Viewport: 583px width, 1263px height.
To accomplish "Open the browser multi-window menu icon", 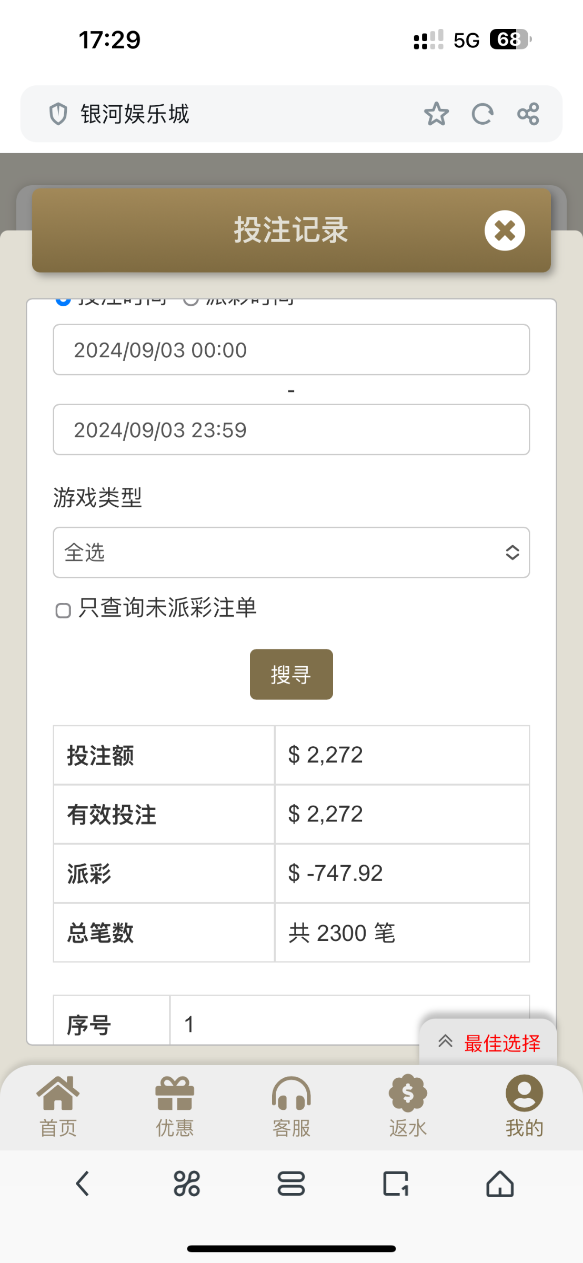I will [x=291, y=1184].
